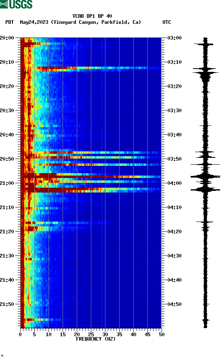
Task: Click the '21:40' PDT time label
Action: coord(7,280)
